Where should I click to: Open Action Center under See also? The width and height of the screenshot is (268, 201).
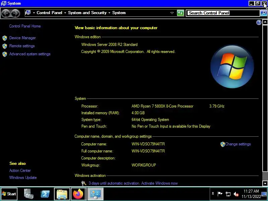(x=20, y=171)
